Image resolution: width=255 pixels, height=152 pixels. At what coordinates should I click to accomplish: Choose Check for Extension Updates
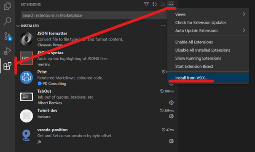pyautogui.click(x=208, y=22)
